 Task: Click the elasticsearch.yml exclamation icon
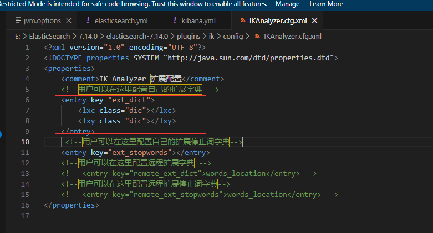[x=88, y=20]
